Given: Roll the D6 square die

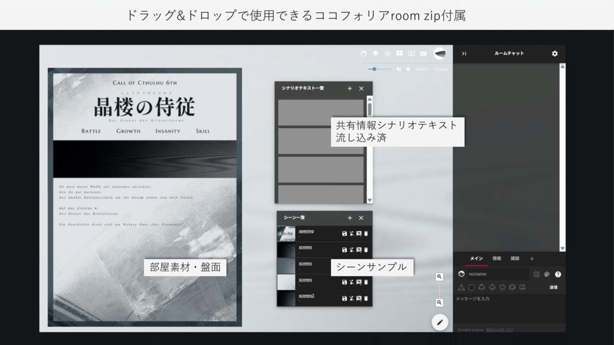Looking at the screenshot, I should pyautogui.click(x=471, y=287).
